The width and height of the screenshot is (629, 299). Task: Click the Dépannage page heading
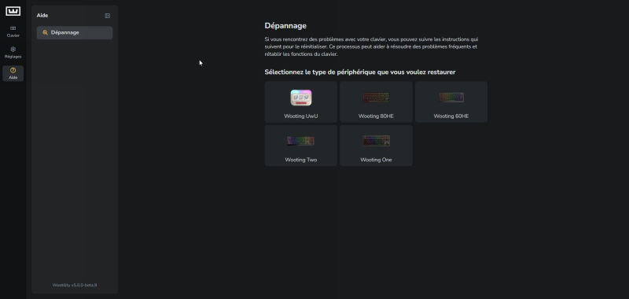coord(285,26)
